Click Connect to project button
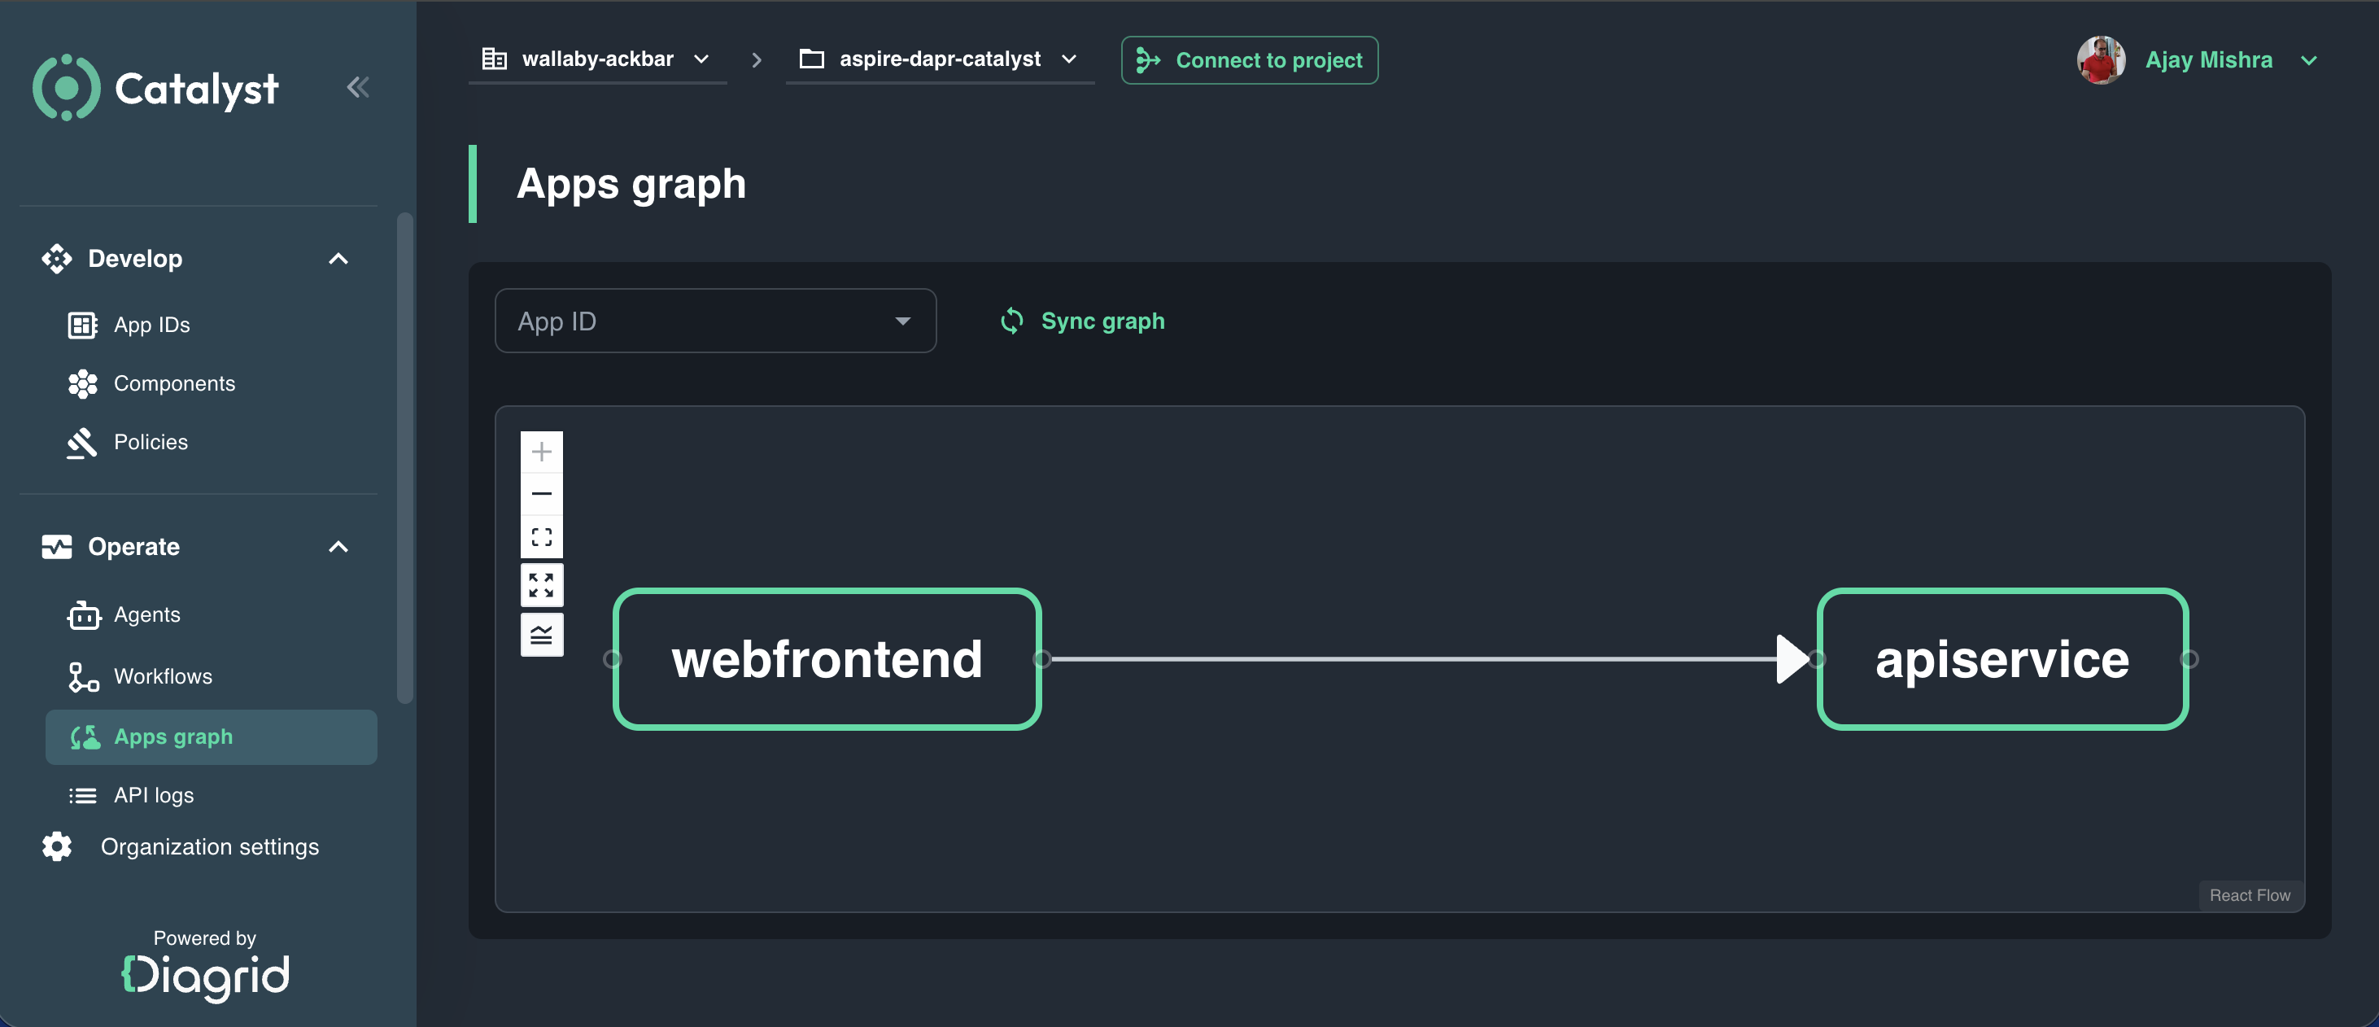The image size is (2379, 1027). click(x=1250, y=61)
